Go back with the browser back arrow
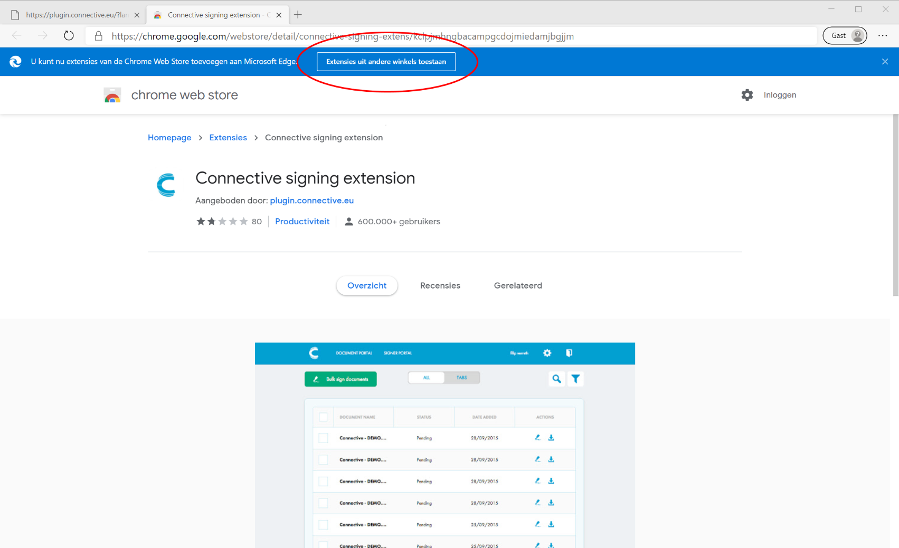Image resolution: width=899 pixels, height=548 pixels. point(16,36)
